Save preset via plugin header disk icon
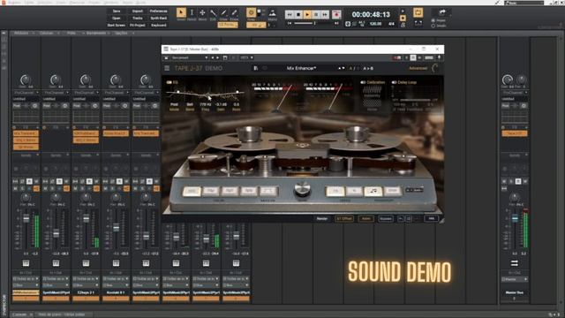565x318 pixels. point(225,57)
